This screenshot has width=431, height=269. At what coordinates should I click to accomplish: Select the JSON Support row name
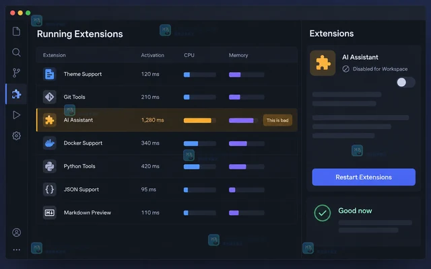[x=81, y=190]
